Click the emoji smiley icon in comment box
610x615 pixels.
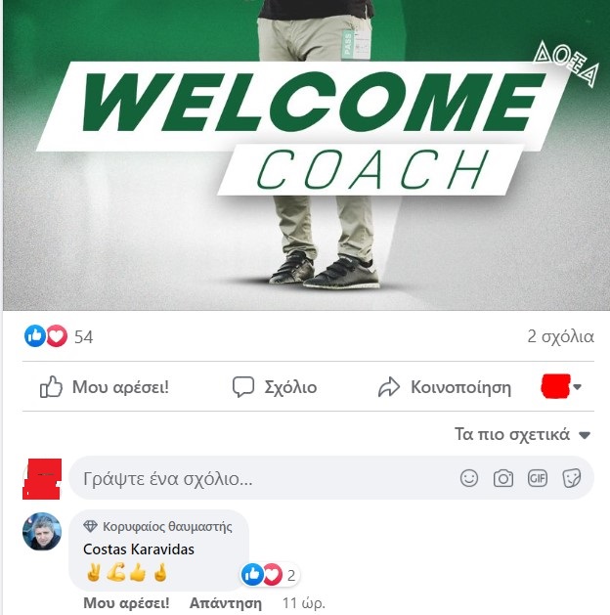(x=469, y=478)
